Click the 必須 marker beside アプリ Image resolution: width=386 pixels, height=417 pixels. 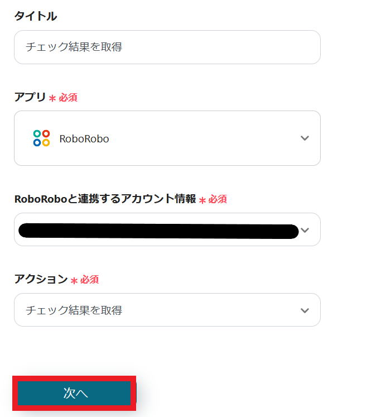[68, 98]
